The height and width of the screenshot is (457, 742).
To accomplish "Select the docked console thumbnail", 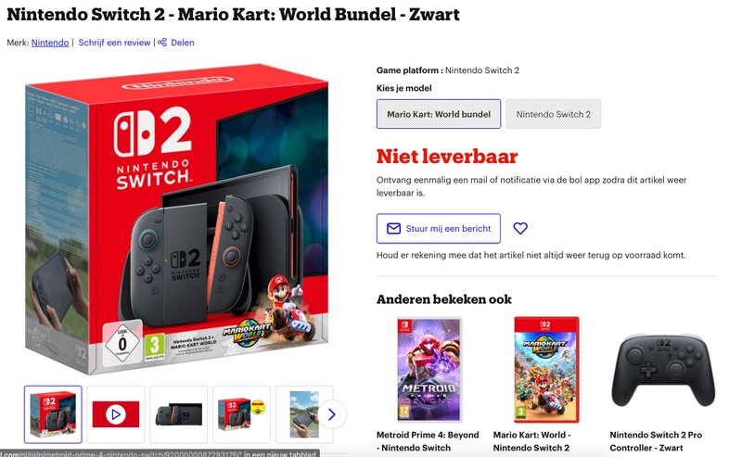I will (x=178, y=414).
